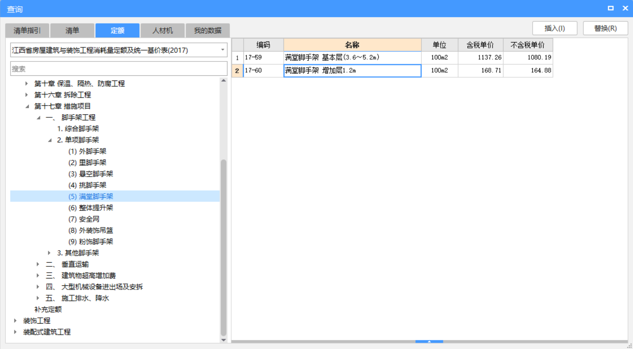Screen dimensions: 633x349
Task: Click the 替换(R) button
Action: click(x=605, y=28)
